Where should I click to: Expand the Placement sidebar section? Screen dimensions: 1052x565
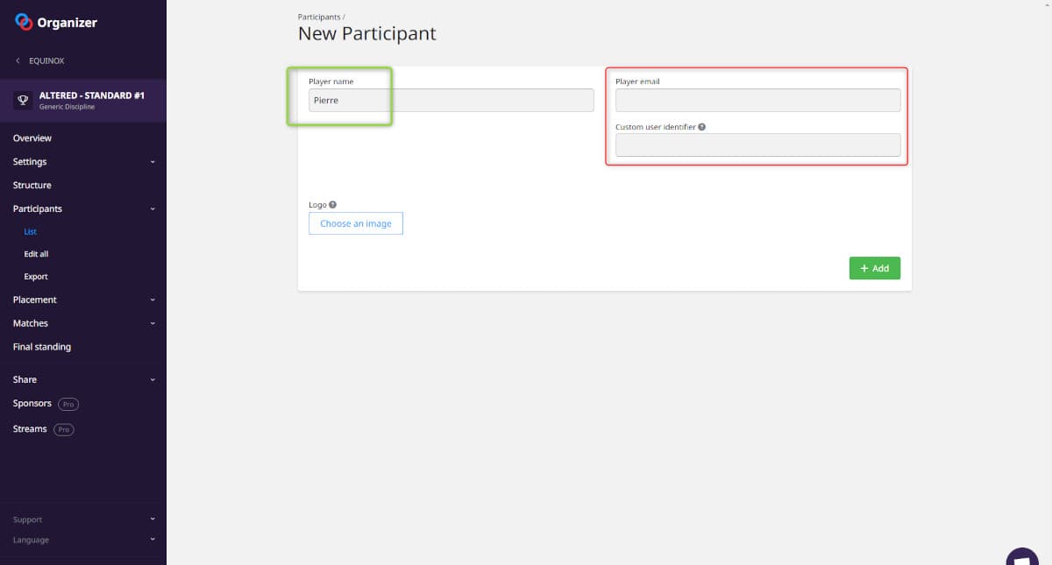point(152,300)
